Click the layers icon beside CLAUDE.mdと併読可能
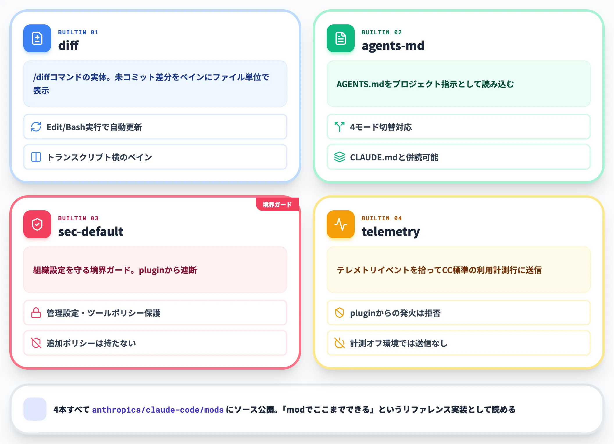Screen dimensions: 614x444 pyautogui.click(x=340, y=157)
